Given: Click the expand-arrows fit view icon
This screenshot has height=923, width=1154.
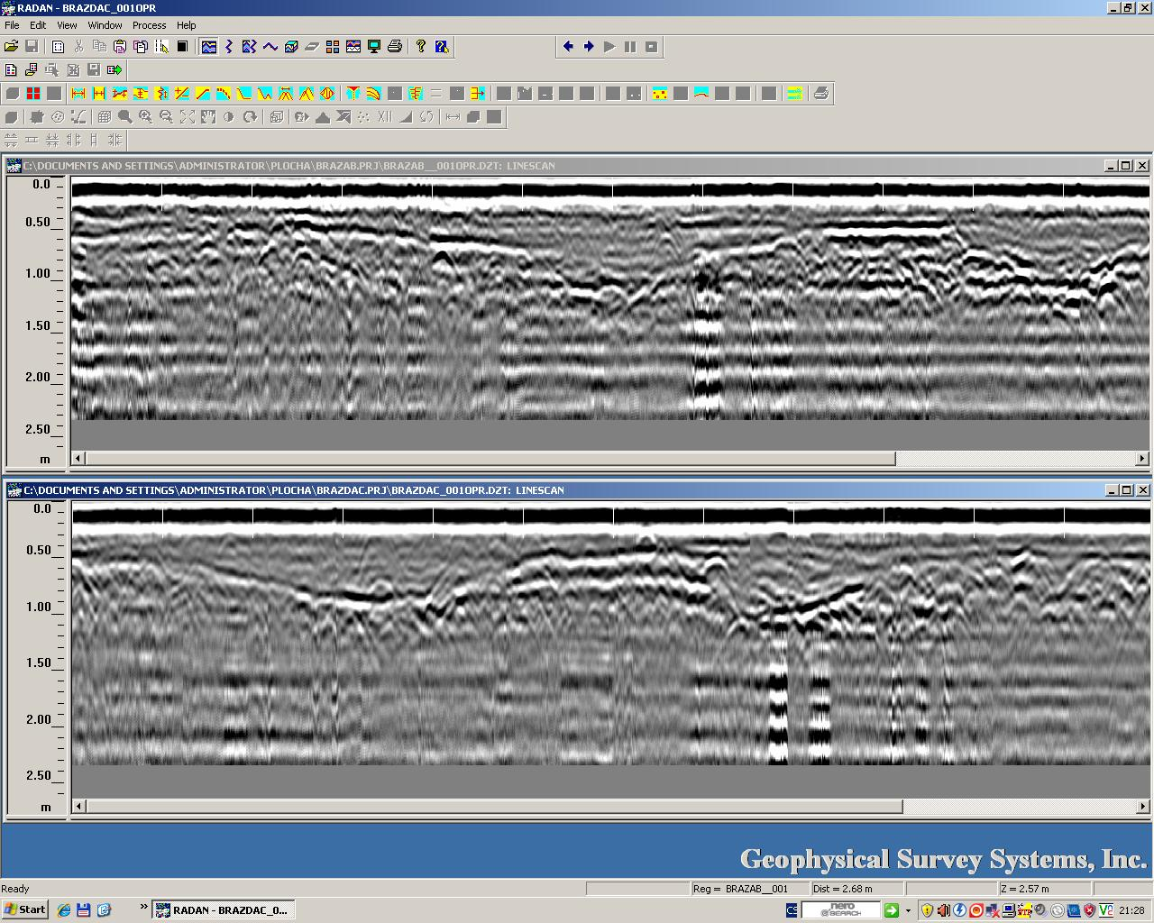Looking at the screenshot, I should [x=188, y=116].
